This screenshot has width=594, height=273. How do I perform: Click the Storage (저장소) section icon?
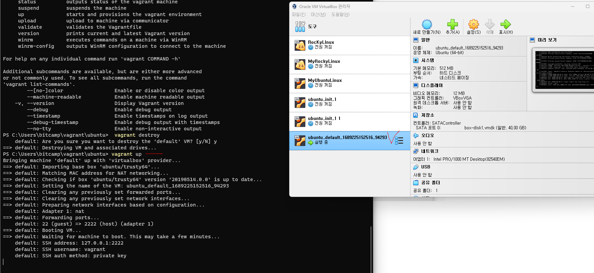coord(416,115)
